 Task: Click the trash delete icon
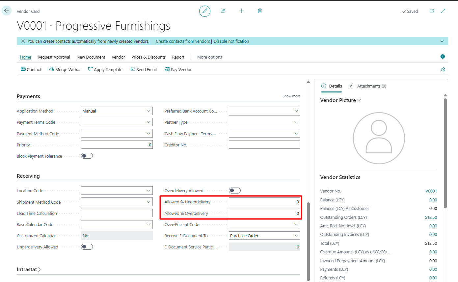pyautogui.click(x=260, y=11)
